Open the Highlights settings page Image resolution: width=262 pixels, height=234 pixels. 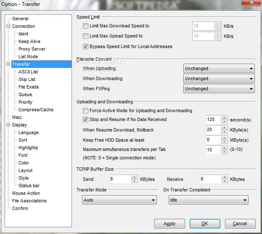click(28, 148)
